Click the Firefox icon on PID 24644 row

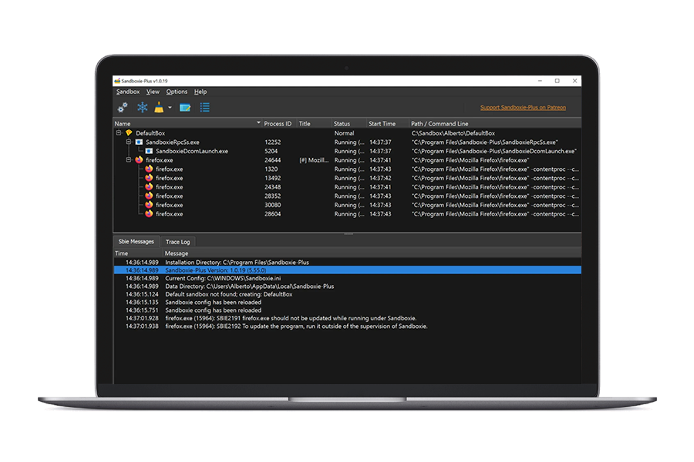tap(139, 159)
